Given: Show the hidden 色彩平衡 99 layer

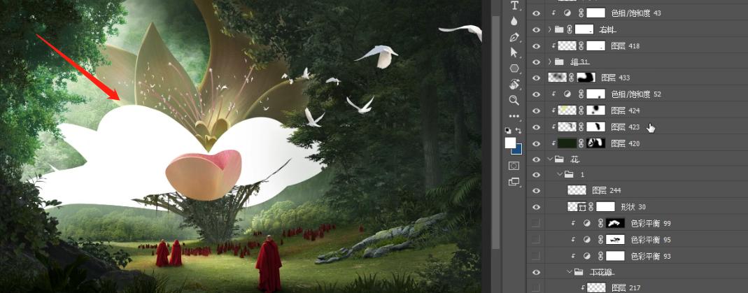Looking at the screenshot, I should (x=537, y=223).
